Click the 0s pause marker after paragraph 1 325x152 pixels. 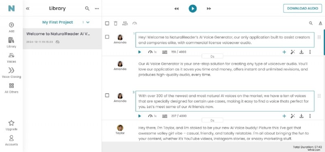212,56
